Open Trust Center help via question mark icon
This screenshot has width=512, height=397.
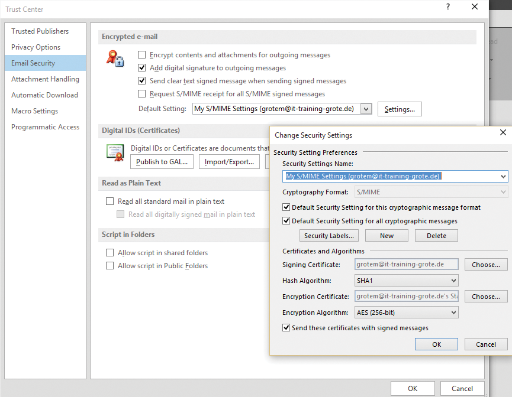tap(447, 7)
